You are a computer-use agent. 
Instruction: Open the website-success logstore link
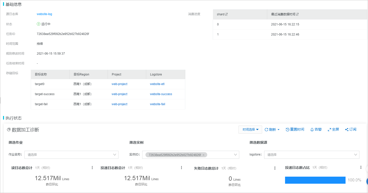(x=161, y=94)
